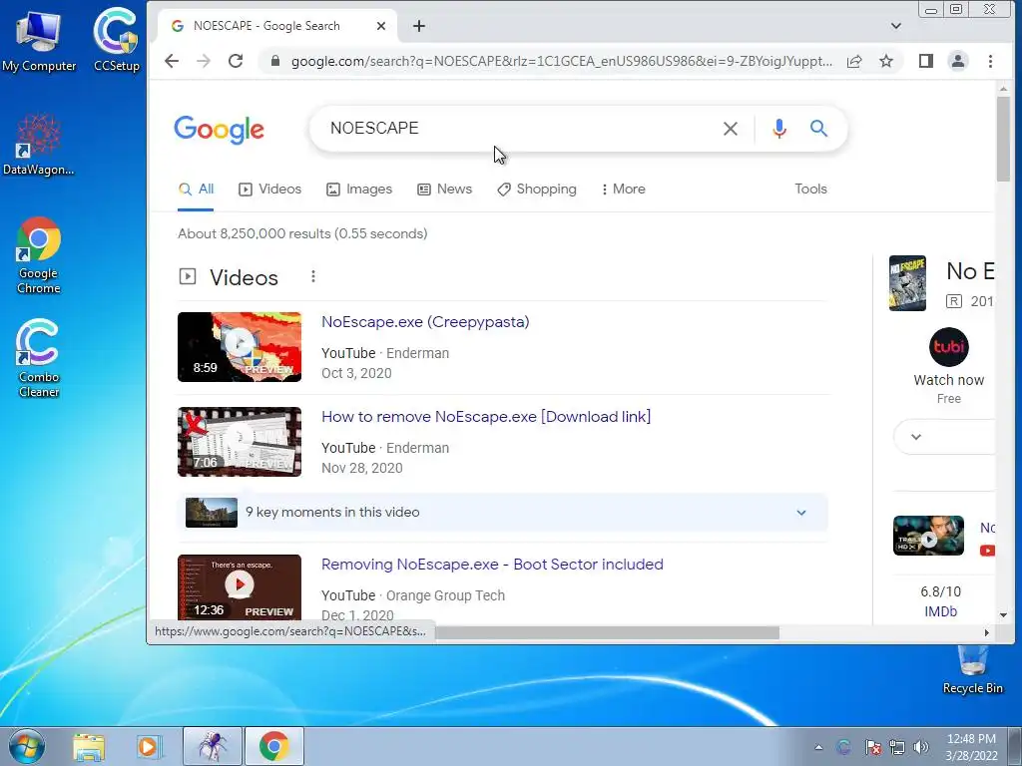1022x766 pixels.
Task: Open a new tab with the plus button
Action: [x=419, y=26]
